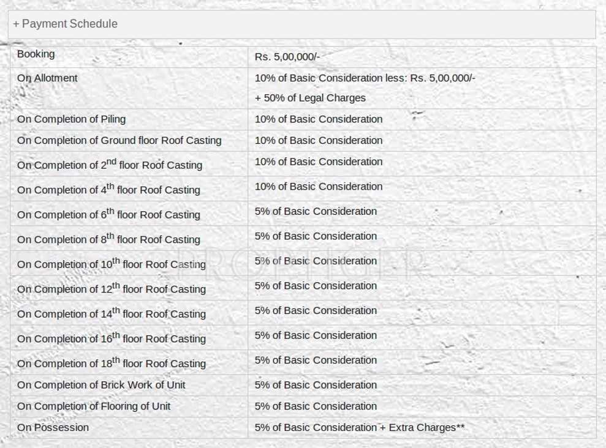Select the Rs. 5,00,000/- booking amount cell
The width and height of the screenshot is (606, 448).
(287, 57)
